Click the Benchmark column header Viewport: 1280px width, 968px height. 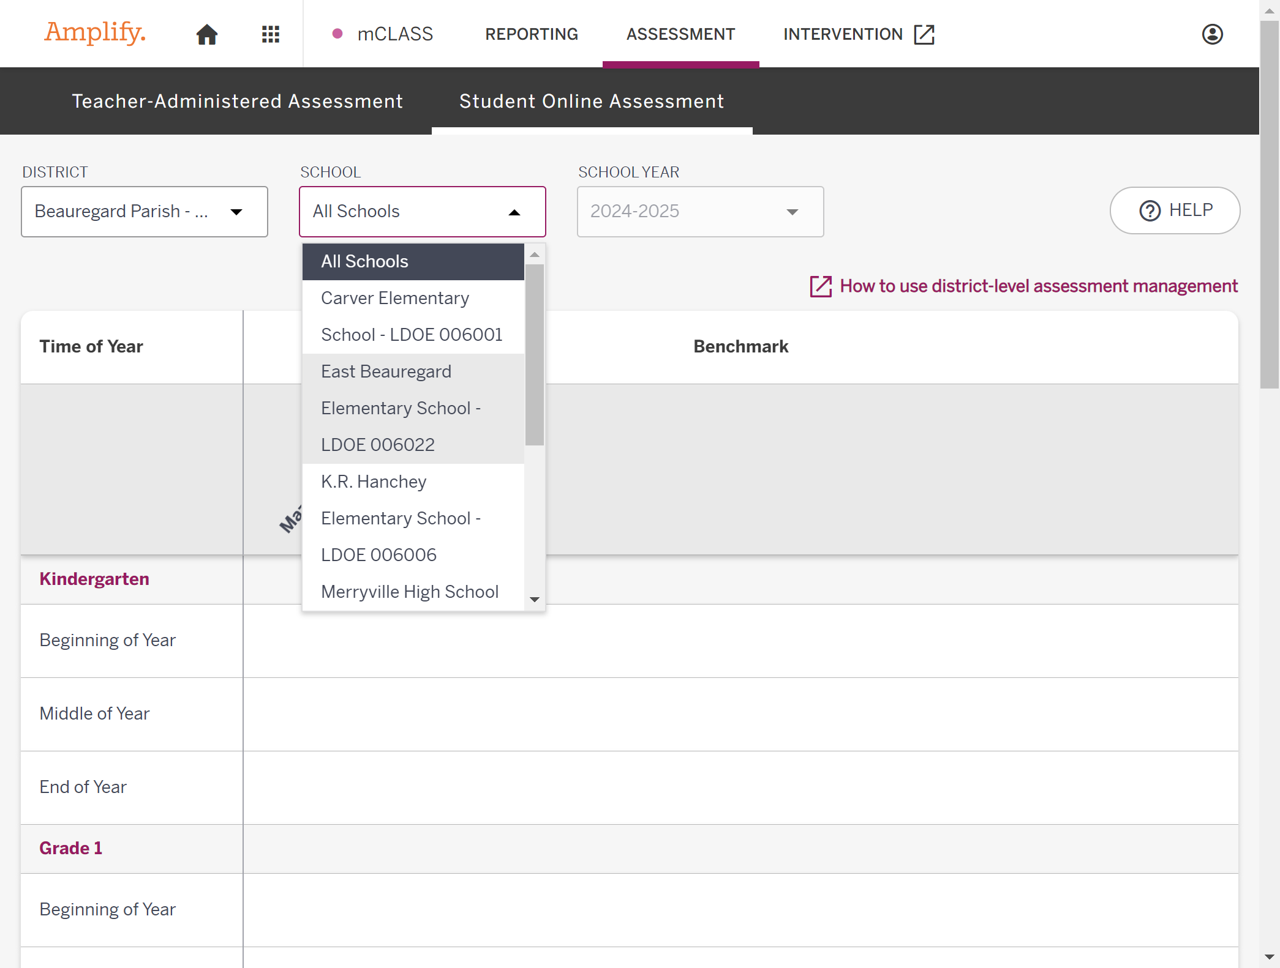[741, 347]
